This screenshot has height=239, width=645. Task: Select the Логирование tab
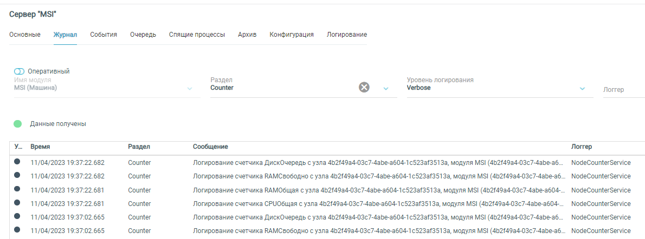[346, 35]
